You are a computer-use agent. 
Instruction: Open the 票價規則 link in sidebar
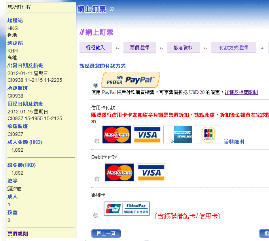(18, 233)
